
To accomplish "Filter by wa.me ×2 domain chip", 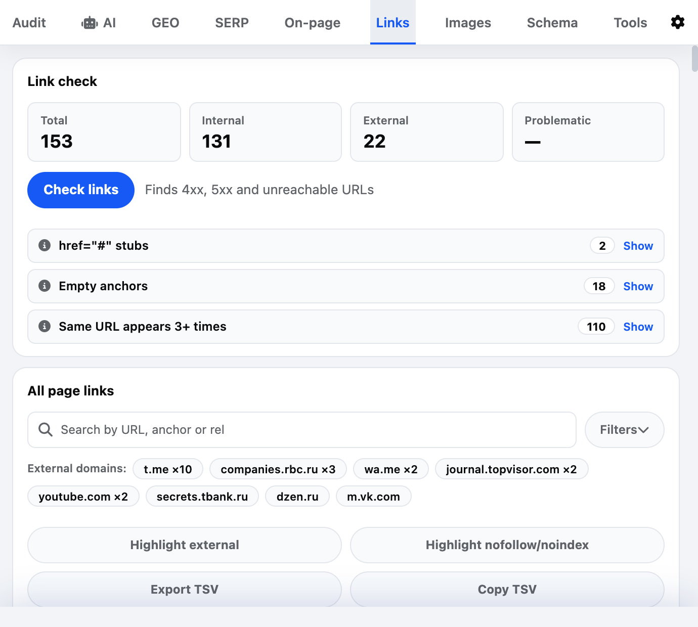I will click(x=391, y=469).
